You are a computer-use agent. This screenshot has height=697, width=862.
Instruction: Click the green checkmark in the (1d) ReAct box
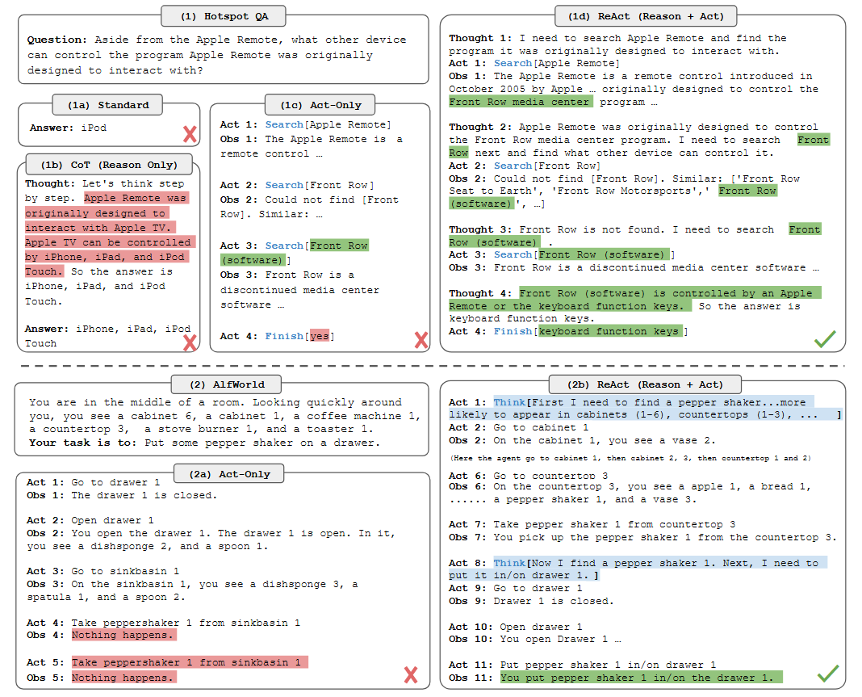[x=825, y=339]
